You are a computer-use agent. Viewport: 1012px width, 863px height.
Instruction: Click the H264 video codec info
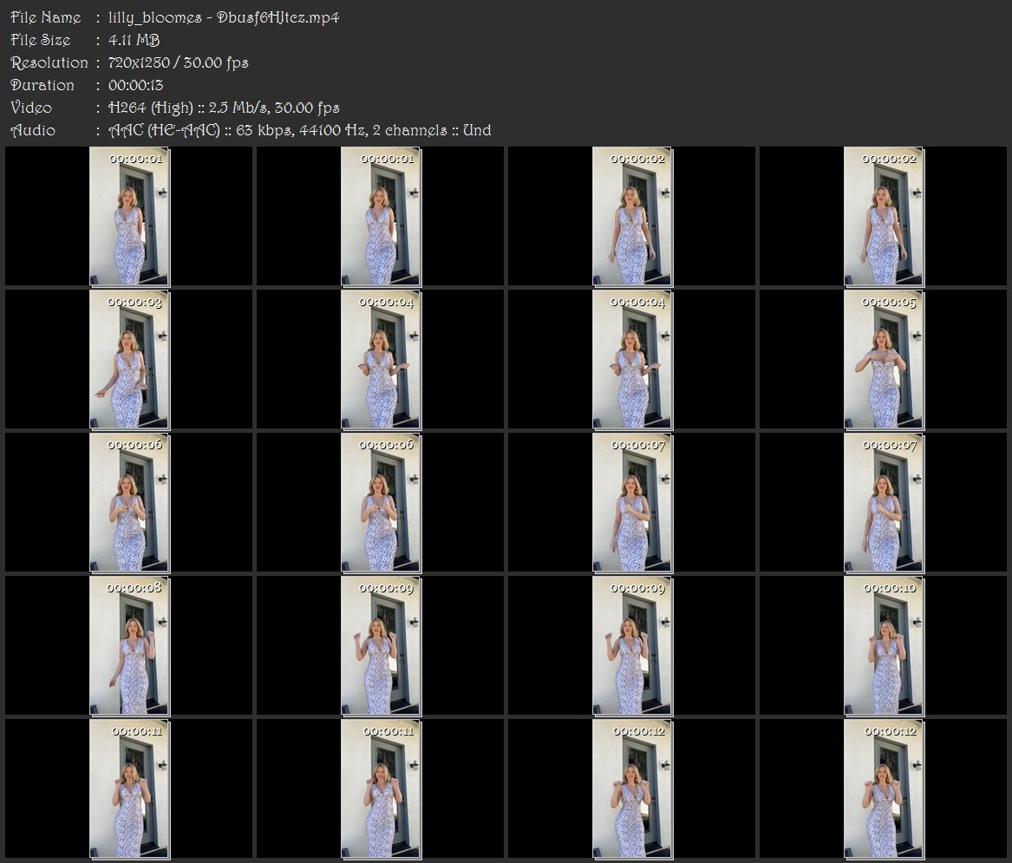tap(224, 108)
